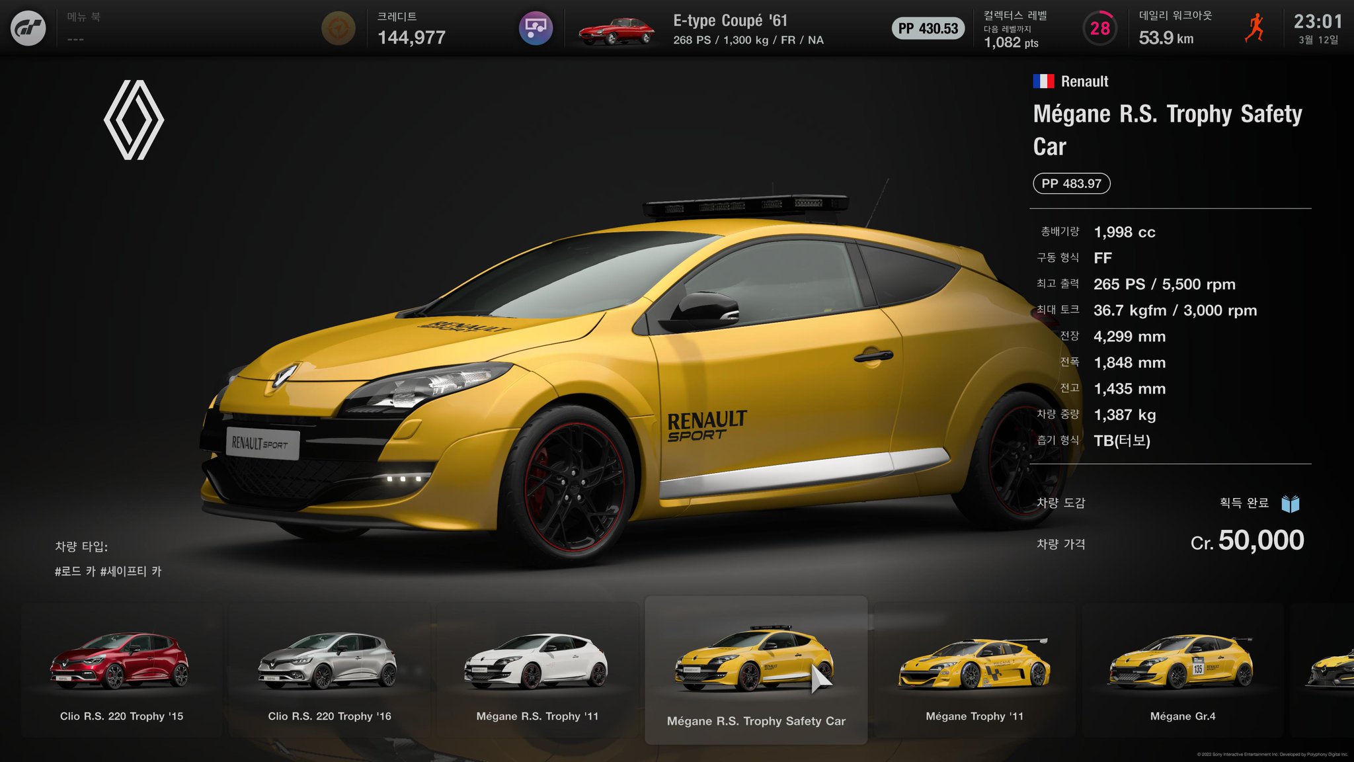
Task: Select yellow Mégane Trophy '11 race car
Action: 975,670
